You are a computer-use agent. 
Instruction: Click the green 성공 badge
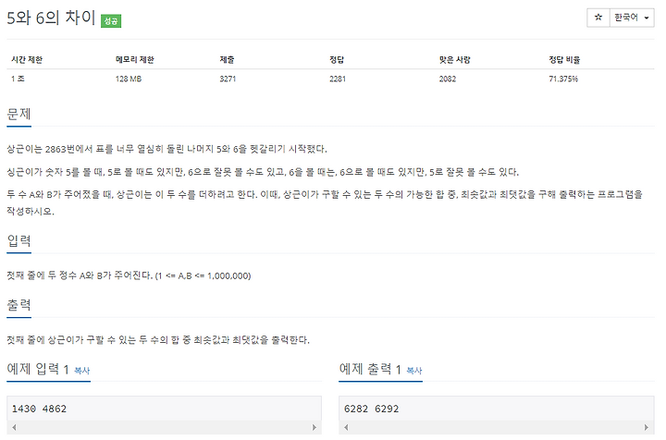pos(111,20)
